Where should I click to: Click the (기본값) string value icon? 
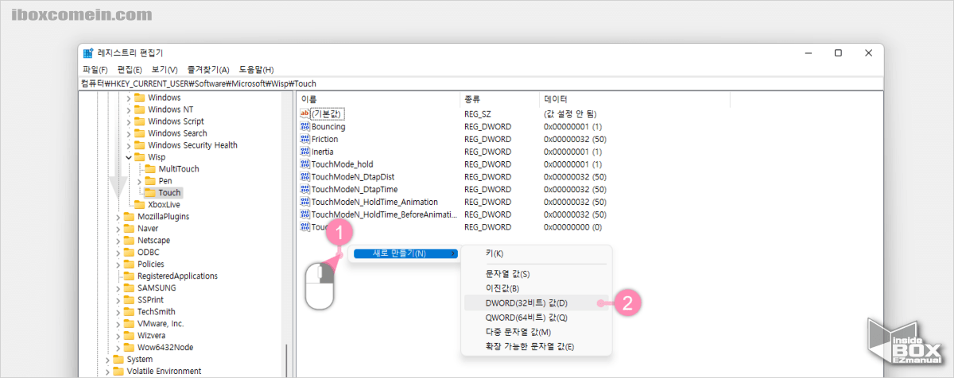(304, 114)
